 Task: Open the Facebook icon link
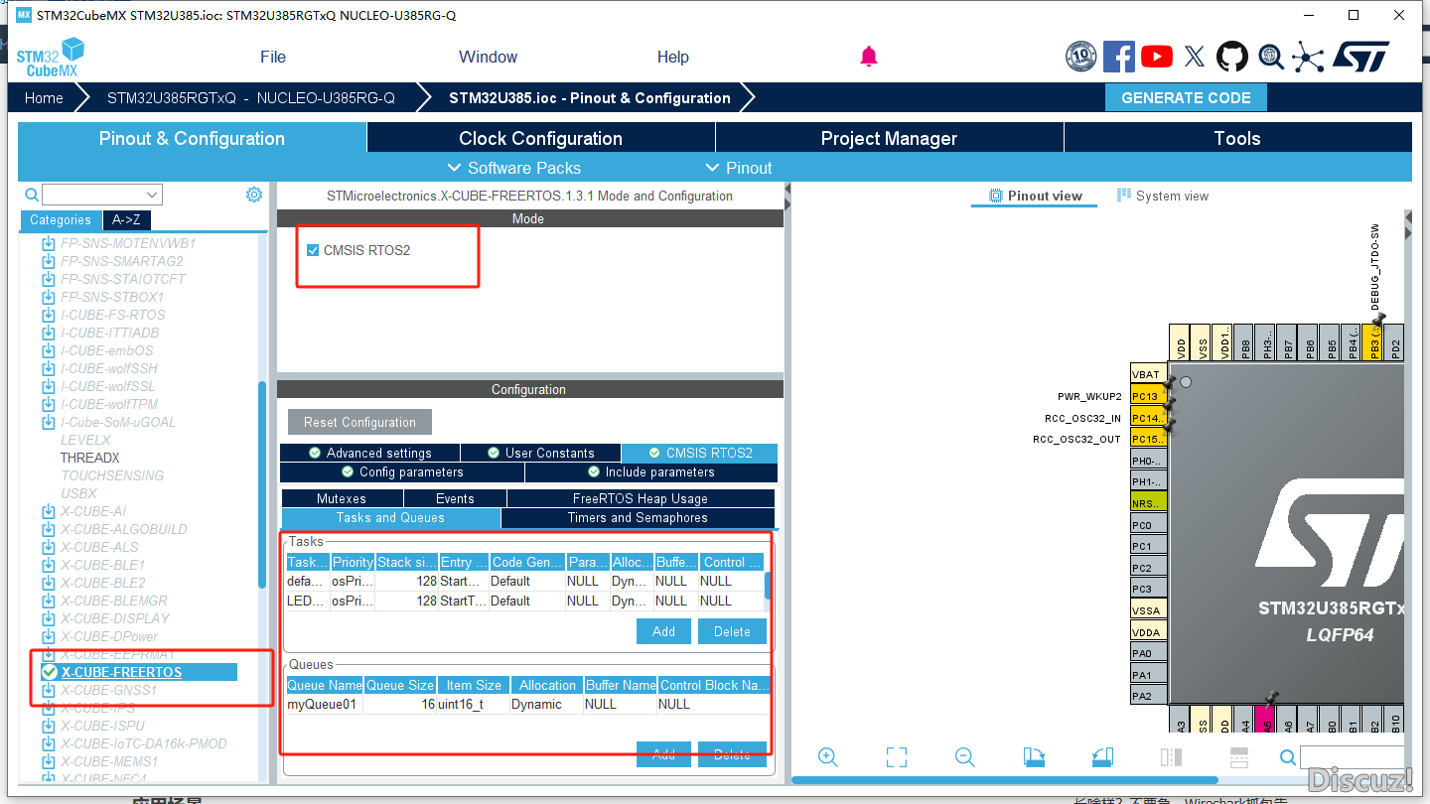pos(1119,57)
